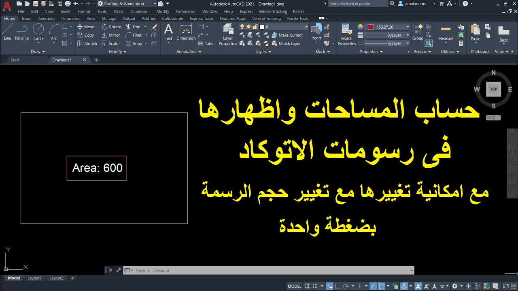518x291 pixels.
Task: Toggle annotation visibility in status bar
Action: click(418, 286)
